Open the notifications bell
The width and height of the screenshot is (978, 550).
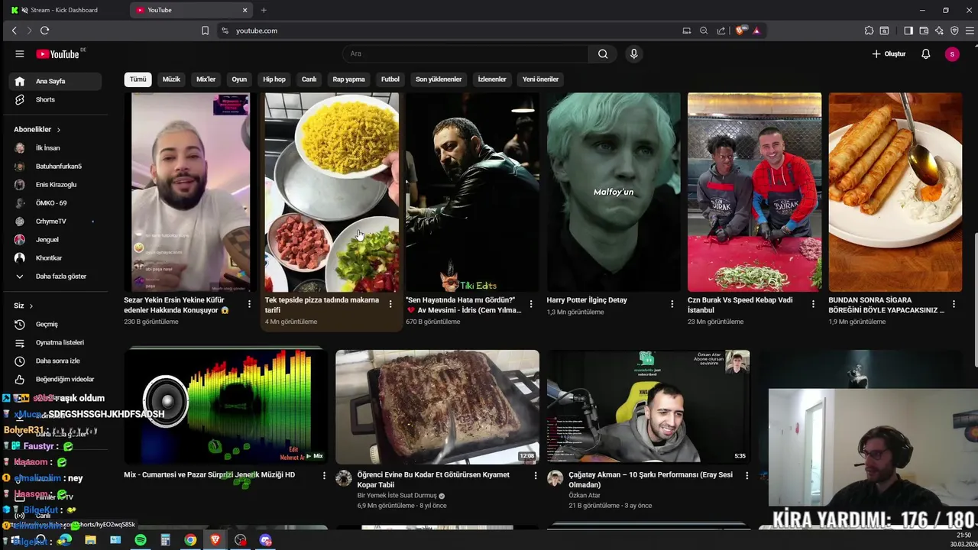click(925, 53)
